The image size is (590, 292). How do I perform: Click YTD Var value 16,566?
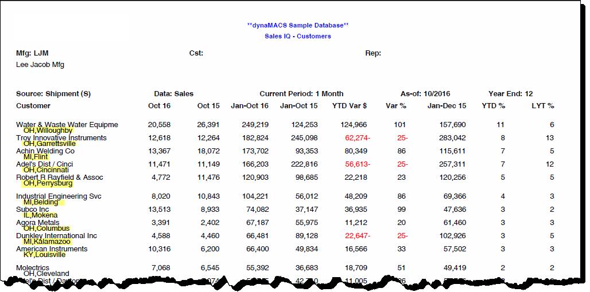[x=356, y=249]
